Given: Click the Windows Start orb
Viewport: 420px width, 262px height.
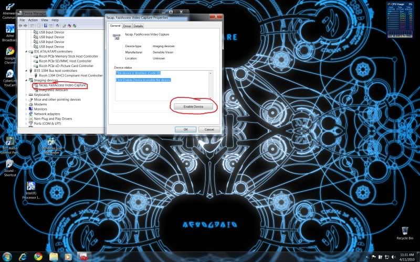Looking at the screenshot, I should [x=7, y=257].
